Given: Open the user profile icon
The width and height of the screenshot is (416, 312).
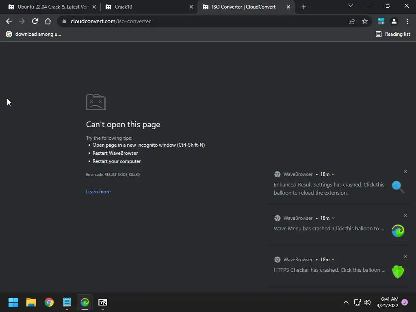Looking at the screenshot, I should pos(394,21).
